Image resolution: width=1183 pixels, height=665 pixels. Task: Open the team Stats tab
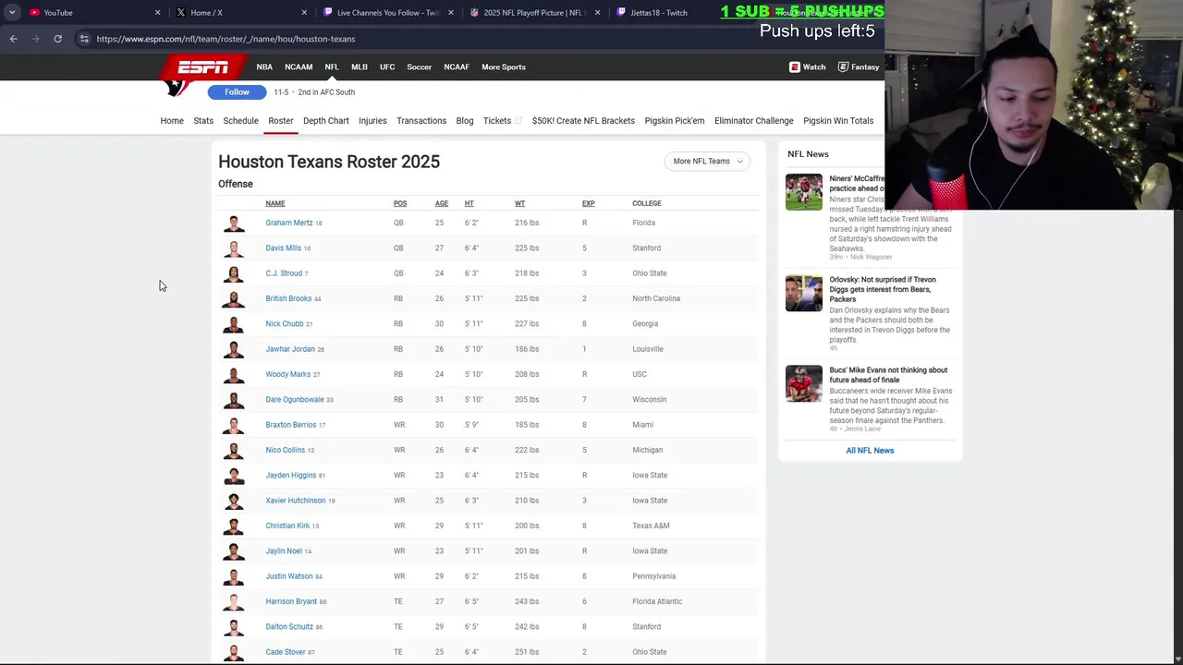(203, 120)
